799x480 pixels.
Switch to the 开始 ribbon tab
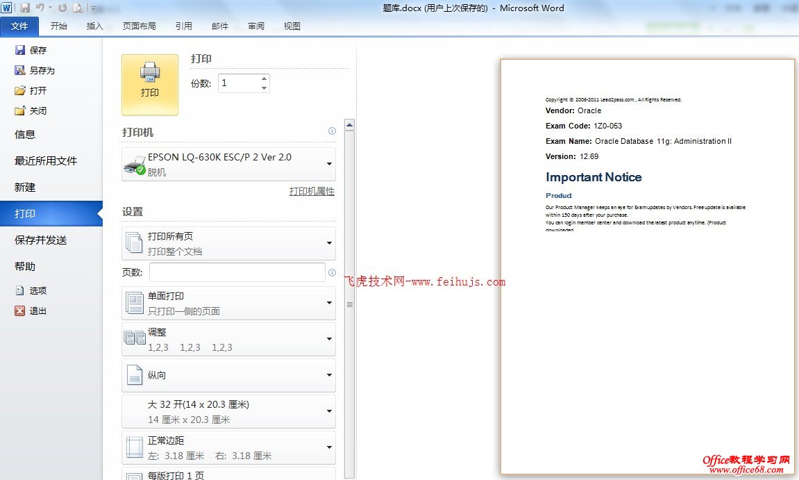(58, 26)
